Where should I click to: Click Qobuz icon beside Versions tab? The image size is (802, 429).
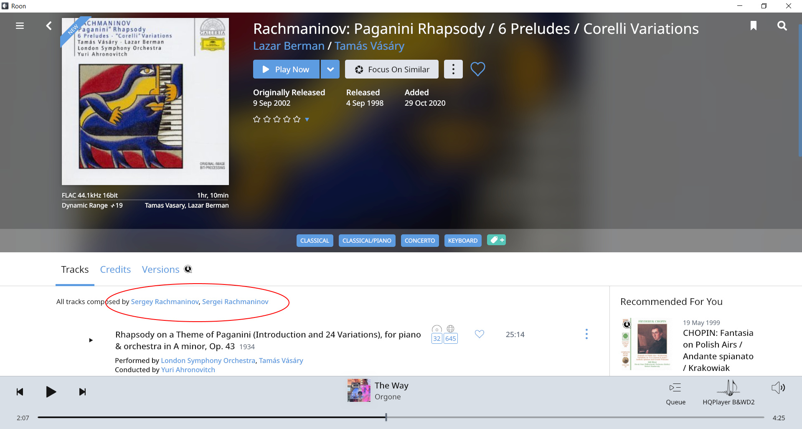(188, 269)
